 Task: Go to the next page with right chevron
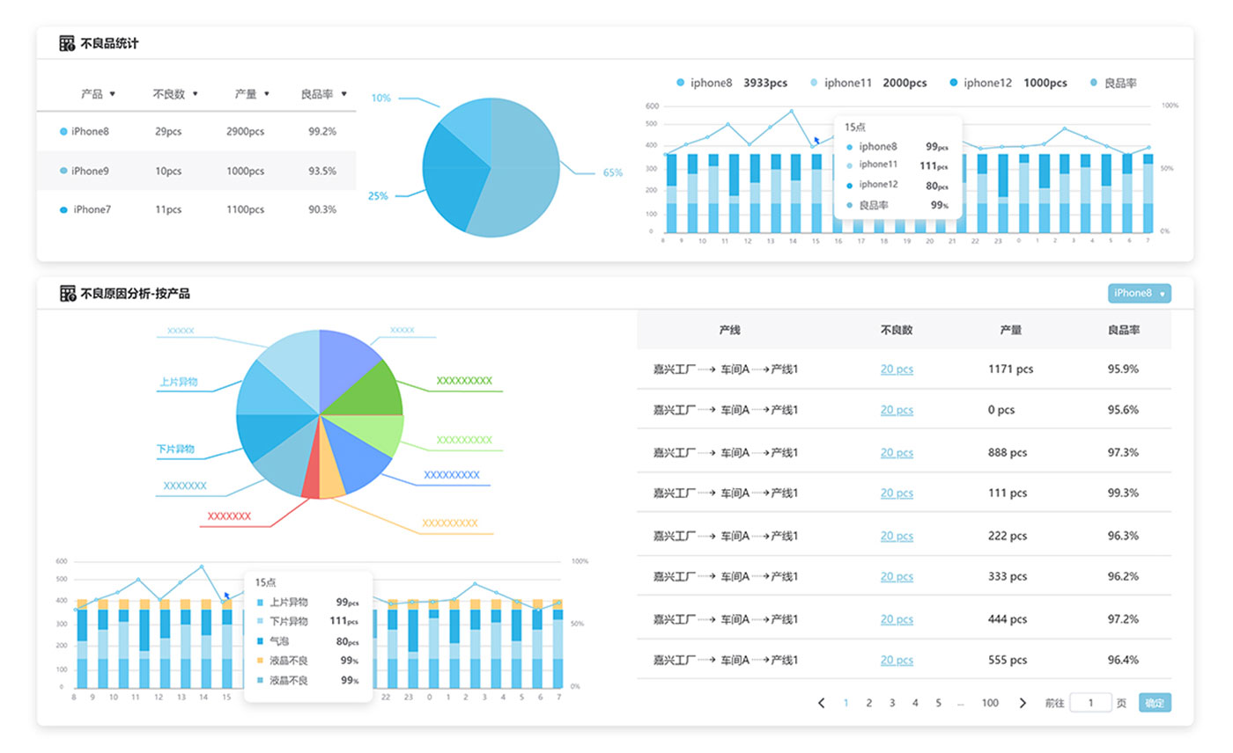1023,703
